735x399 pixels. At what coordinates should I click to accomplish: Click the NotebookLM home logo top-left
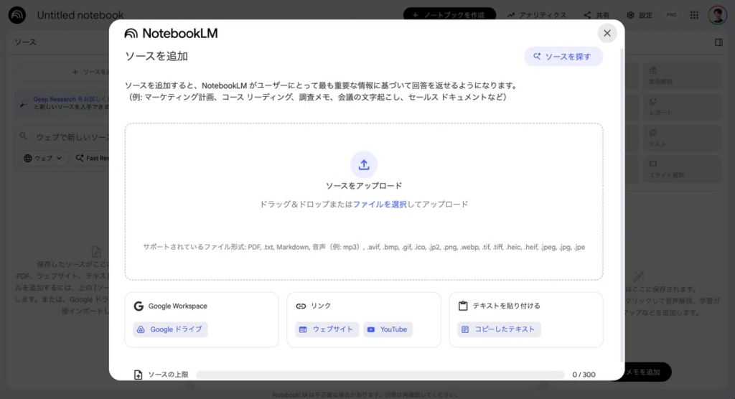tap(17, 15)
